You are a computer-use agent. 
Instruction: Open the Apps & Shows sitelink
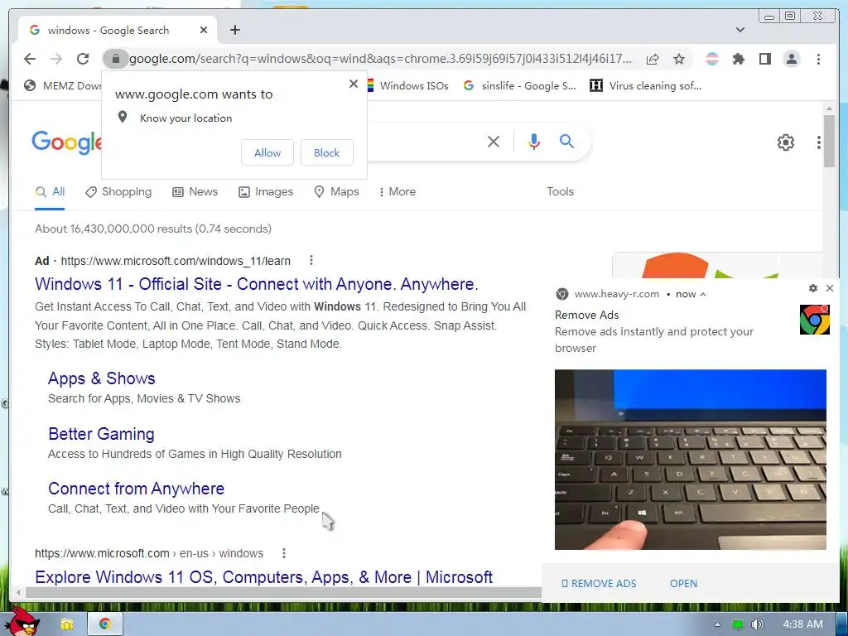point(102,378)
